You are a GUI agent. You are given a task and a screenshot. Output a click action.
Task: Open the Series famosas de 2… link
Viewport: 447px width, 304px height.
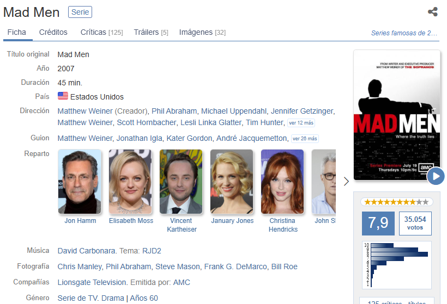404,33
